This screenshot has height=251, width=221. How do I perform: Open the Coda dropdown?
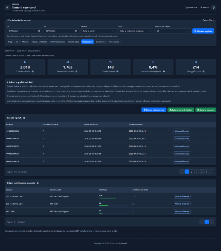click(135, 31)
